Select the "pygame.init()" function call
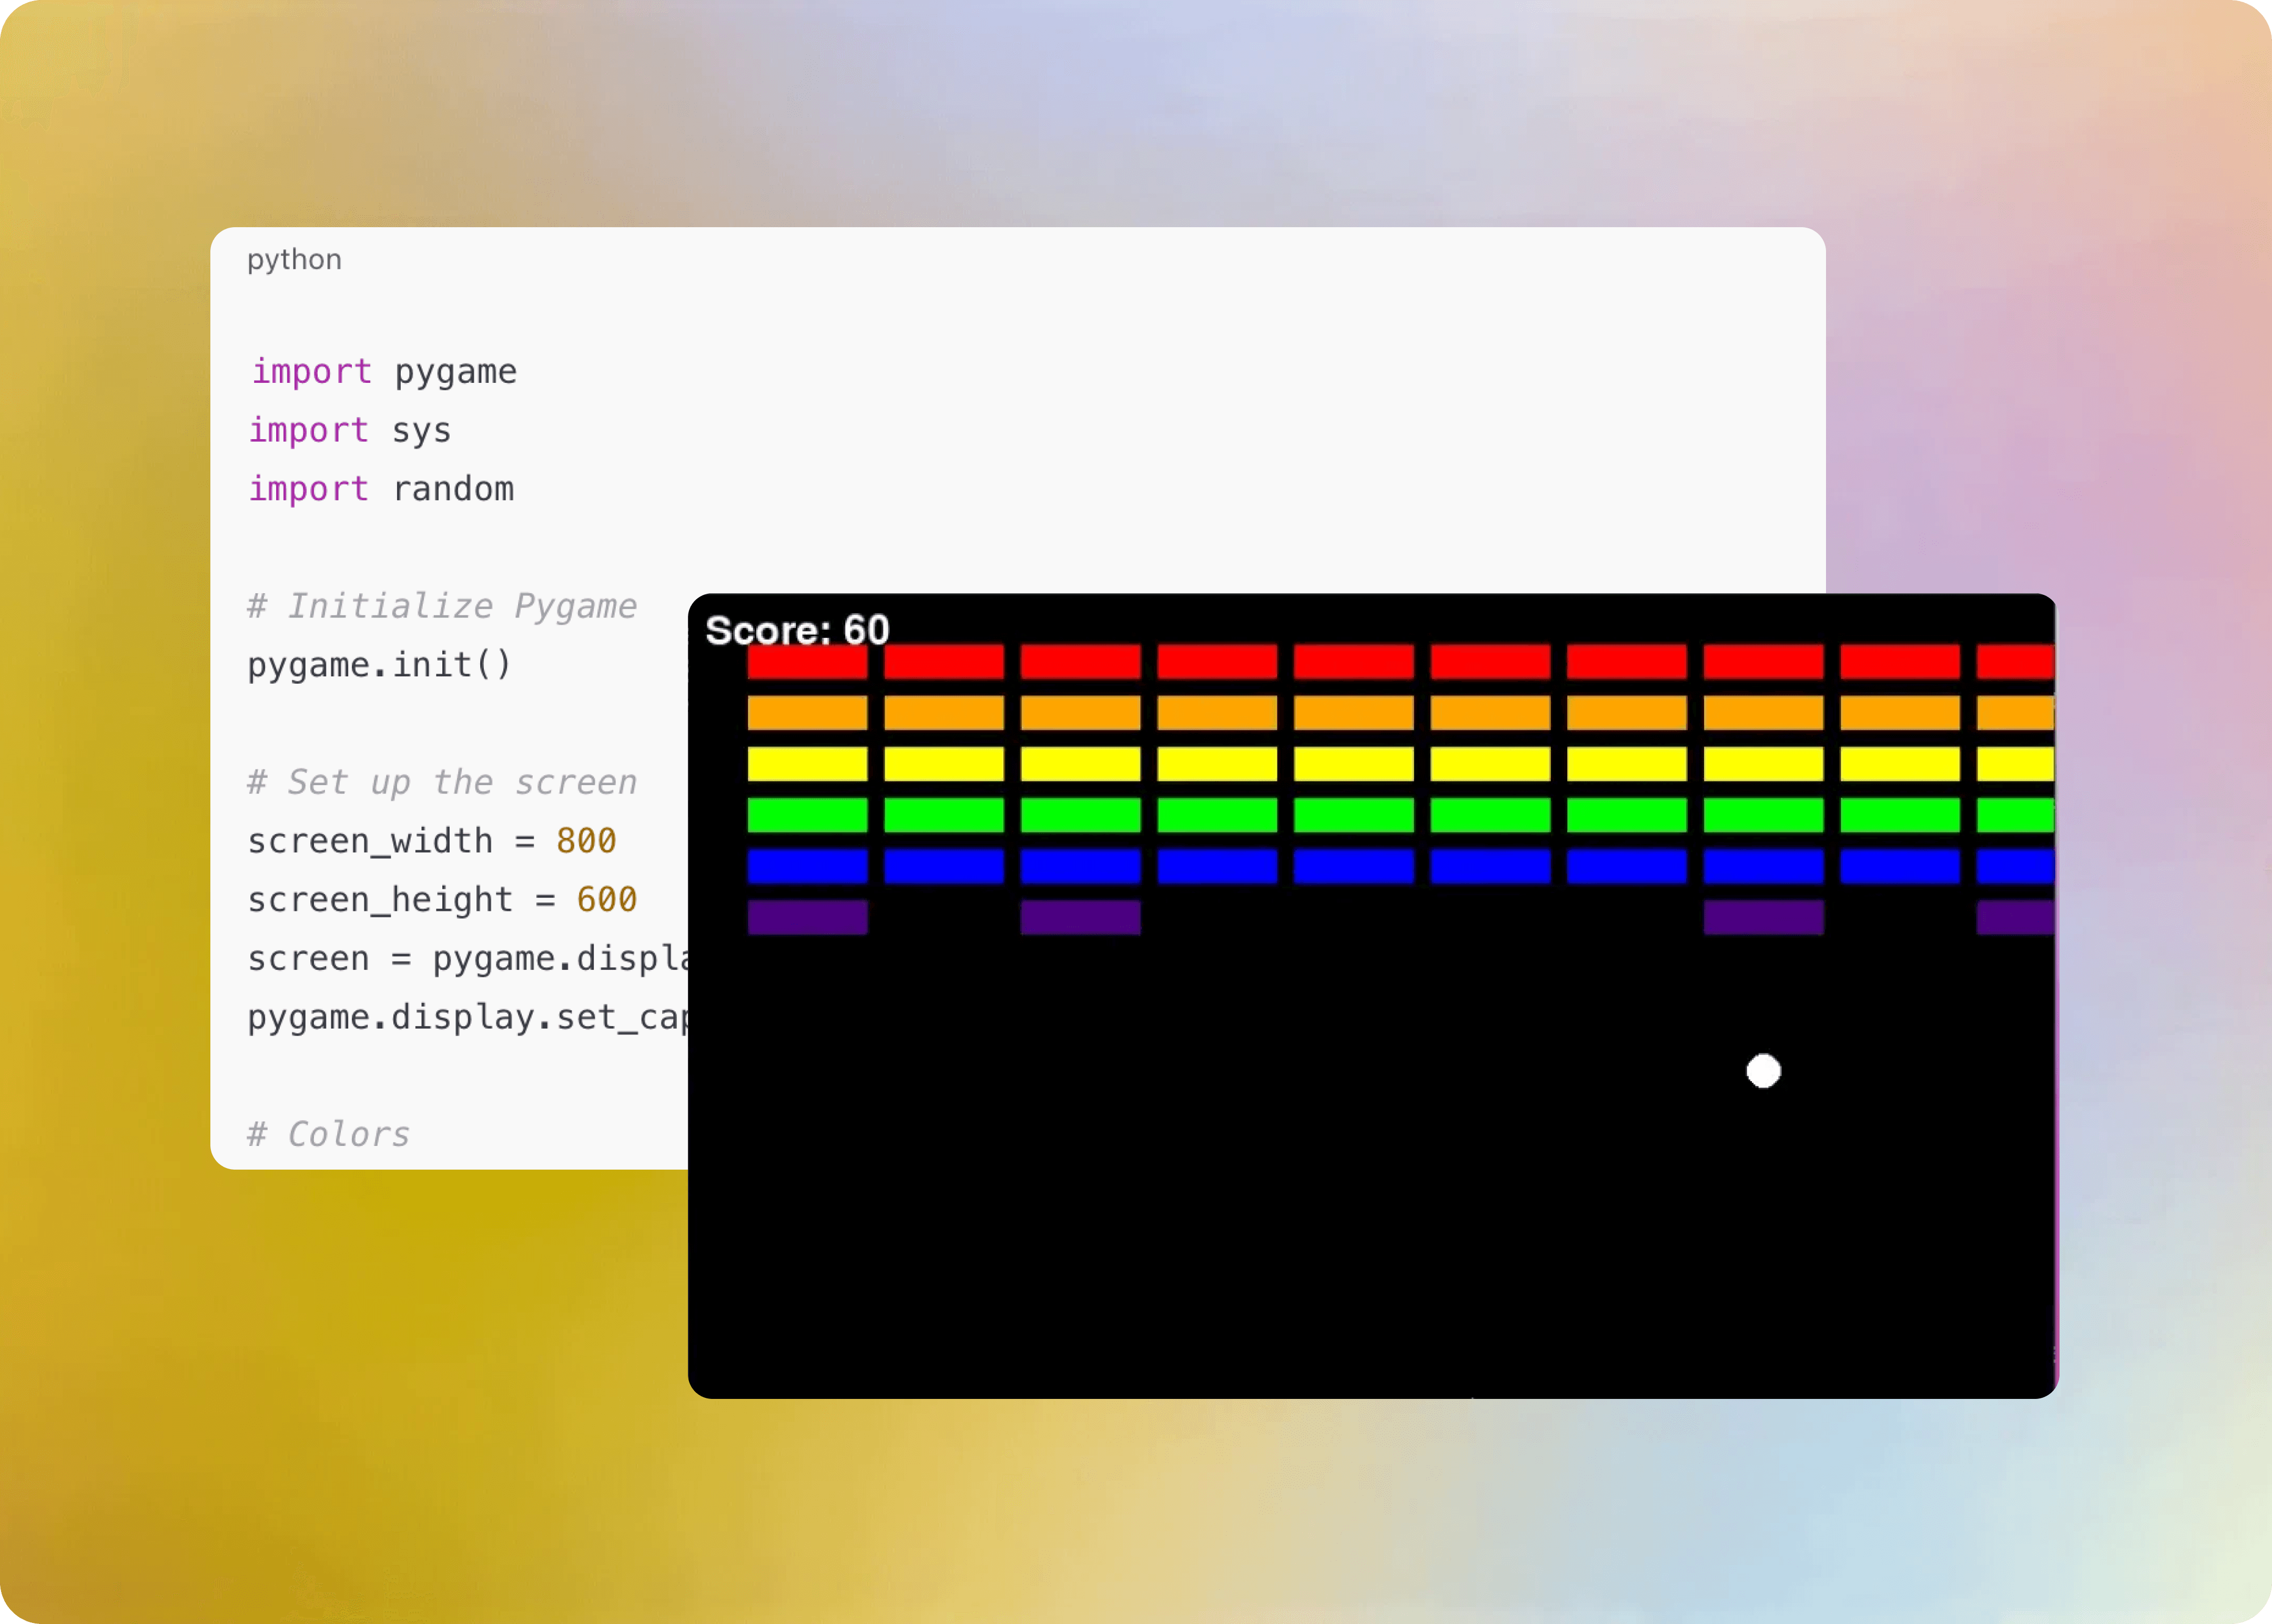The height and width of the screenshot is (1624, 2272). (x=379, y=663)
